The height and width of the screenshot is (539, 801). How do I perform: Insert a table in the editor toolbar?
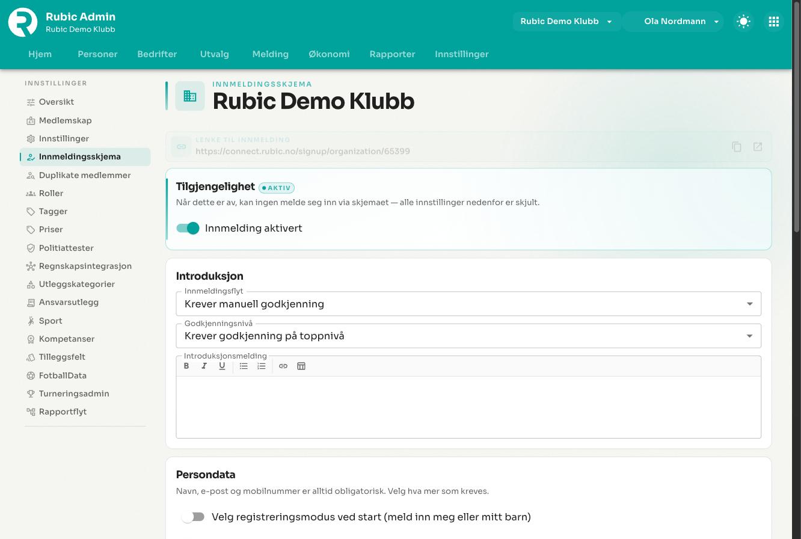[301, 366]
